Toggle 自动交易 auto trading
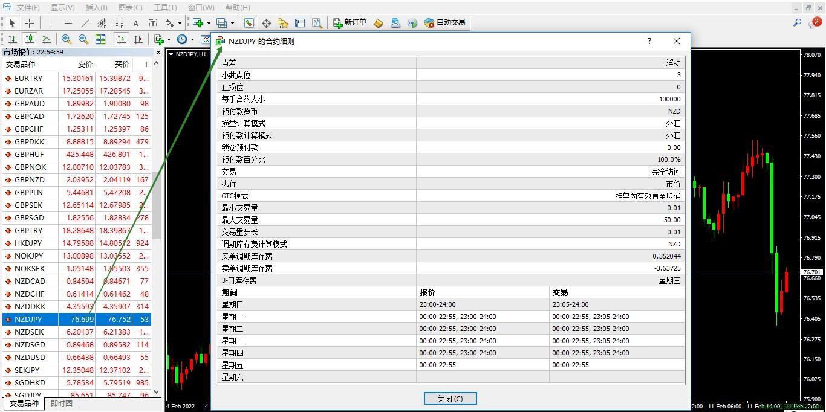The image size is (826, 412). (444, 23)
